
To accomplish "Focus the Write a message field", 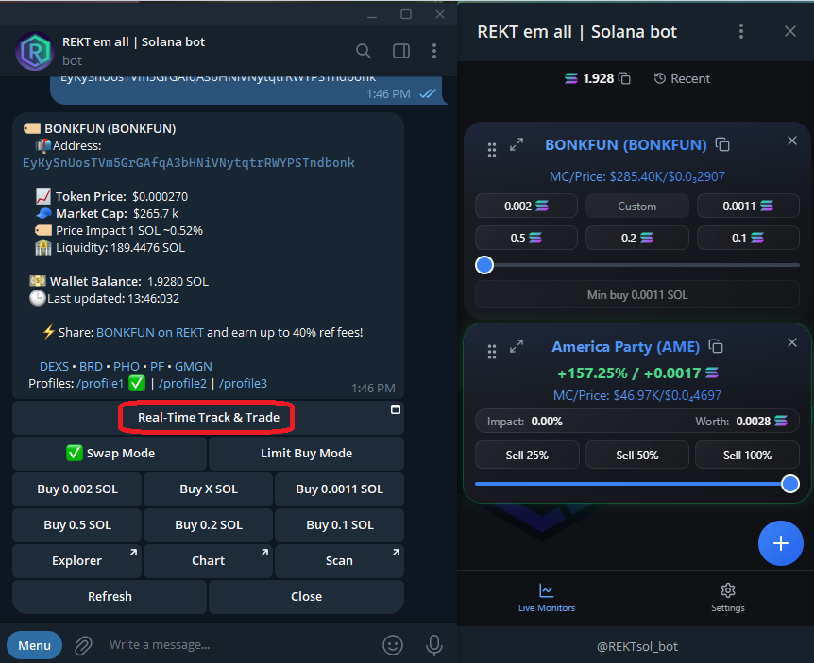I will click(239, 645).
